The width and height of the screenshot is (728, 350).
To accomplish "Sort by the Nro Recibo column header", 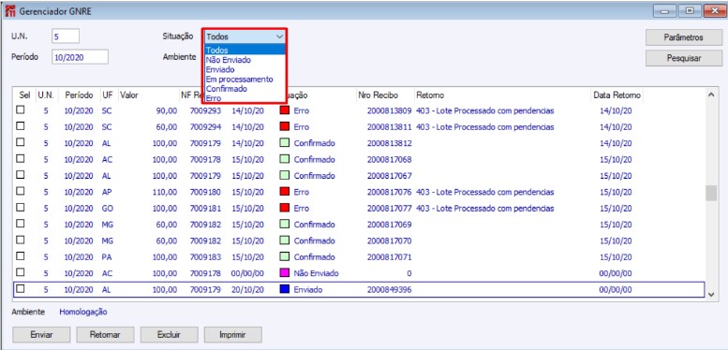I will pyautogui.click(x=385, y=95).
